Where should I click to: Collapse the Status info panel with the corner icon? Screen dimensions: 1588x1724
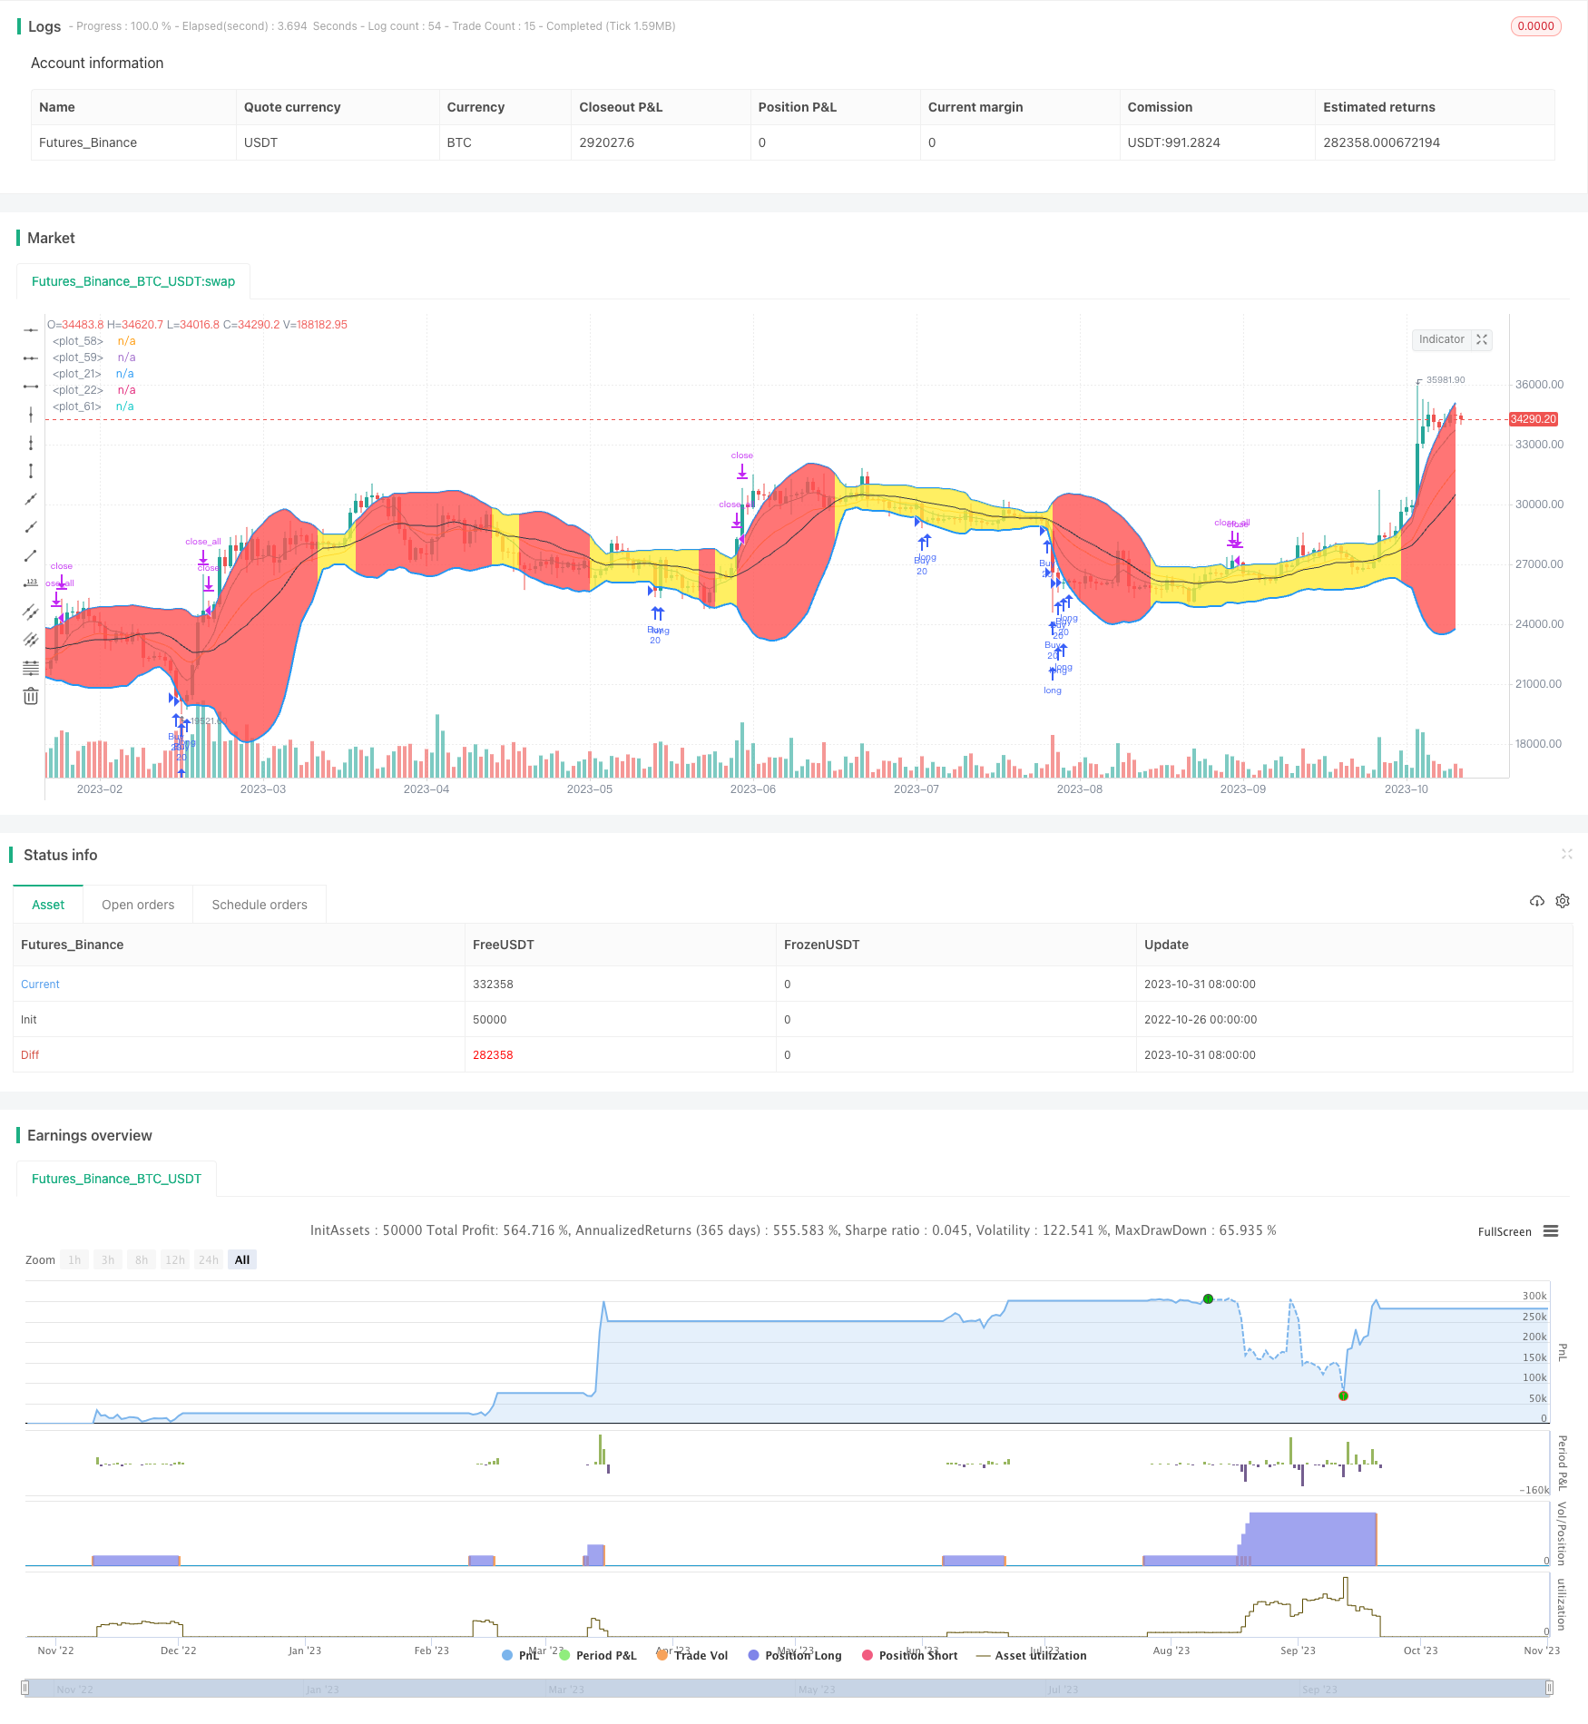pos(1566,854)
